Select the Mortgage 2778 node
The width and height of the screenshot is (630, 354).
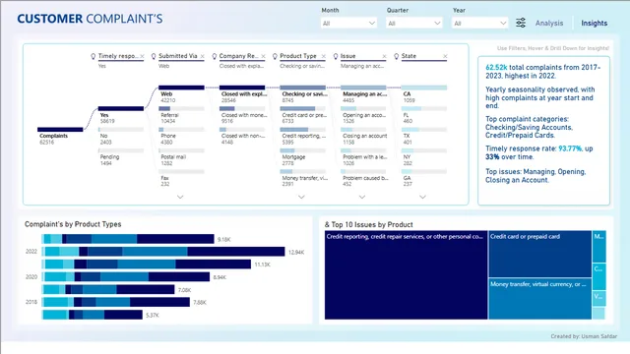[x=303, y=157]
